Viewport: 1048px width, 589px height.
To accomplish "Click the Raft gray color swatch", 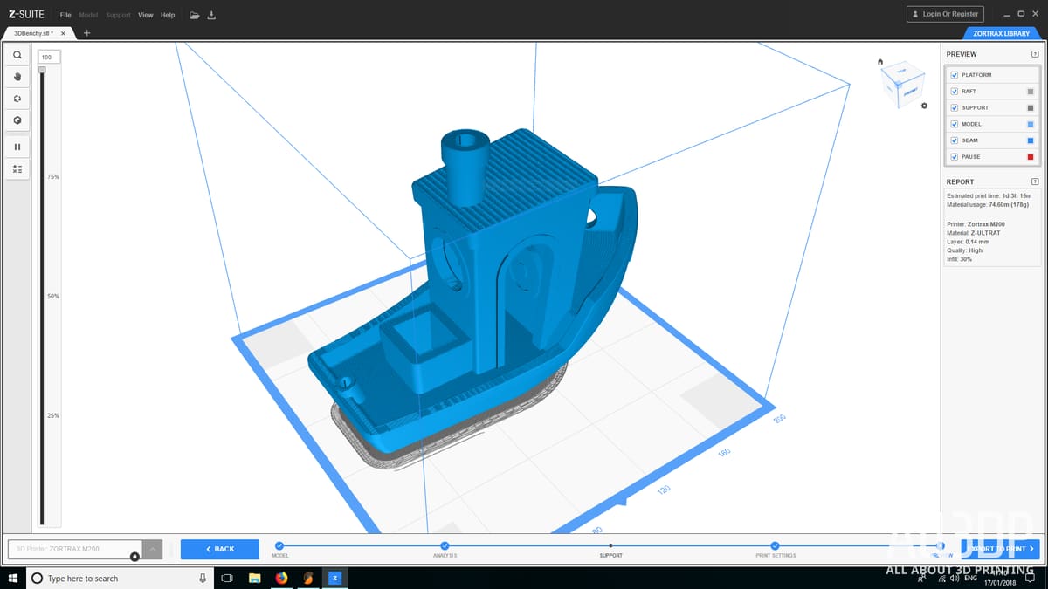I will [x=1031, y=92].
